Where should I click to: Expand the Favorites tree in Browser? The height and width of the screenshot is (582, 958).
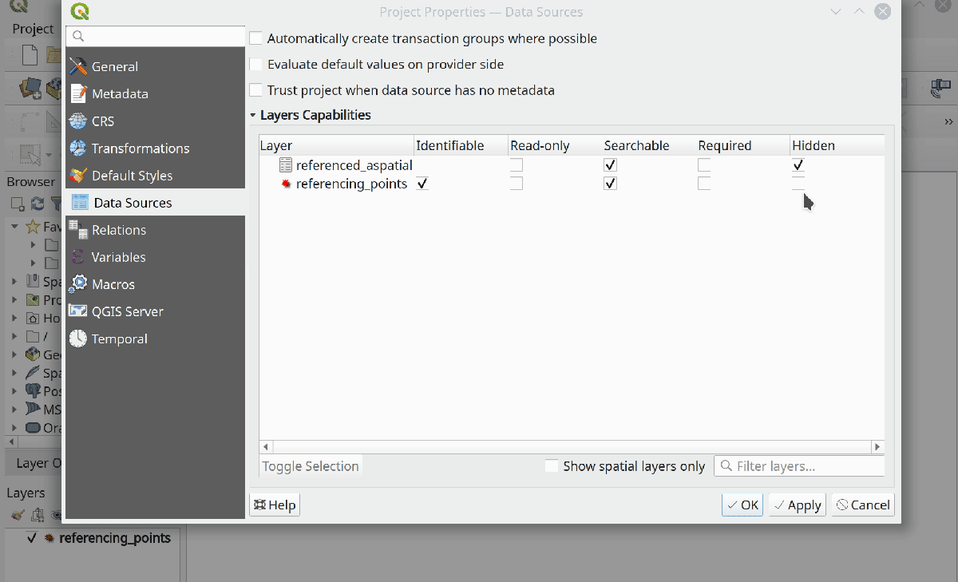pos(14,227)
